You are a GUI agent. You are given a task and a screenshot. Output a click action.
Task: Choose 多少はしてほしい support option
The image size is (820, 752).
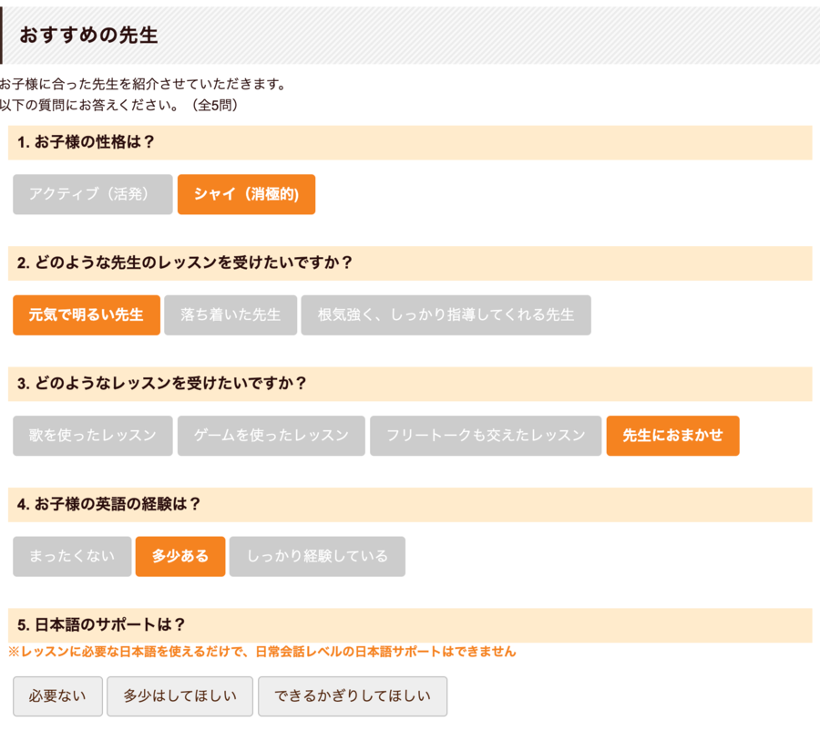(179, 696)
